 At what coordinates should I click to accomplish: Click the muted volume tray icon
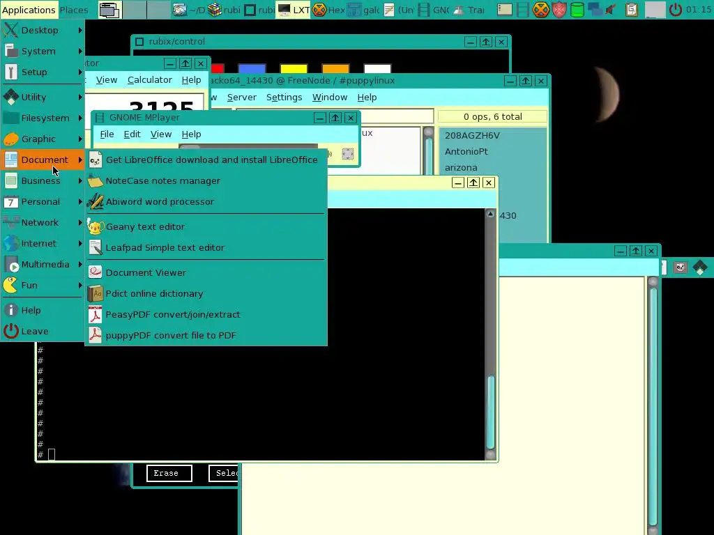pyautogui.click(x=611, y=10)
